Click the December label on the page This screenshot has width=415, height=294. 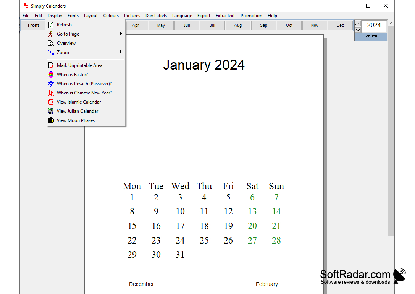click(141, 284)
